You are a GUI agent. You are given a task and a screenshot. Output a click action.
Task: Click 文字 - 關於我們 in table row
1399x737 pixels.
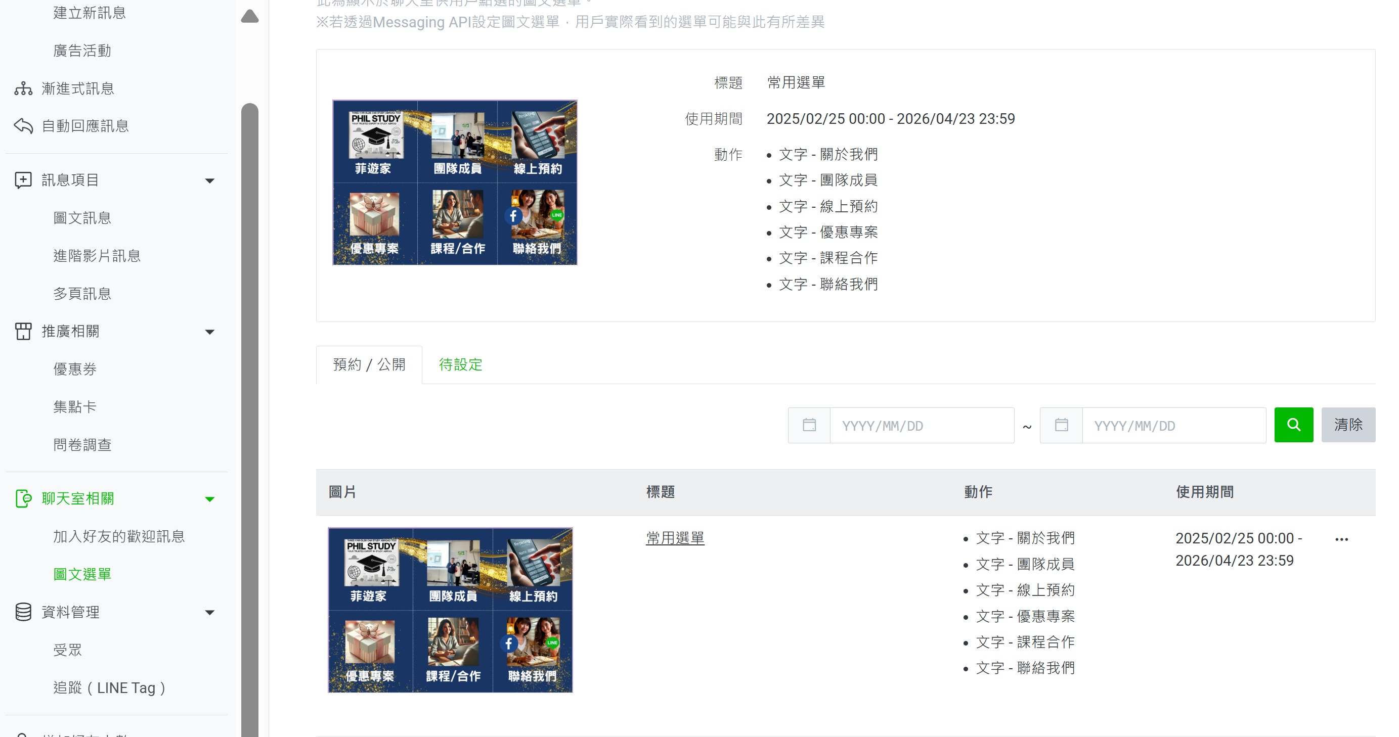coord(1025,538)
